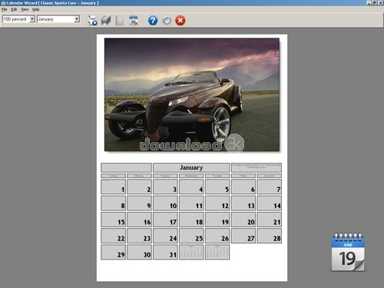Select the January 31 day cell
The height and width of the screenshot is (288, 384).
tap(165, 252)
